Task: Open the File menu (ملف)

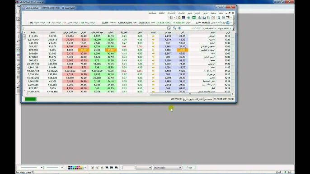Action: (221, 13)
